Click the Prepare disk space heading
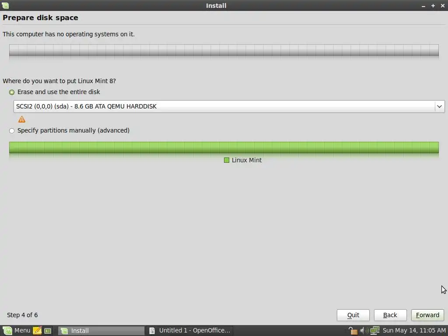The height and width of the screenshot is (336, 448). (40, 17)
